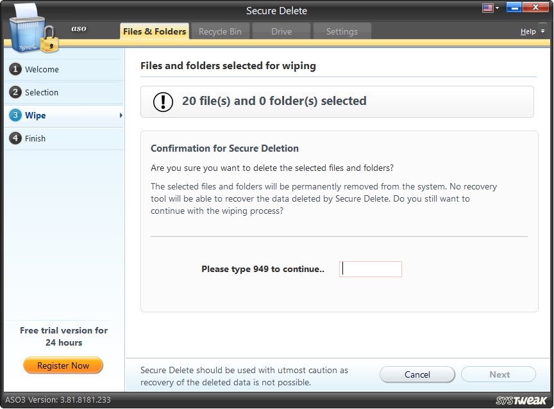The height and width of the screenshot is (409, 554).
Task: Click the Next button
Action: tap(498, 374)
